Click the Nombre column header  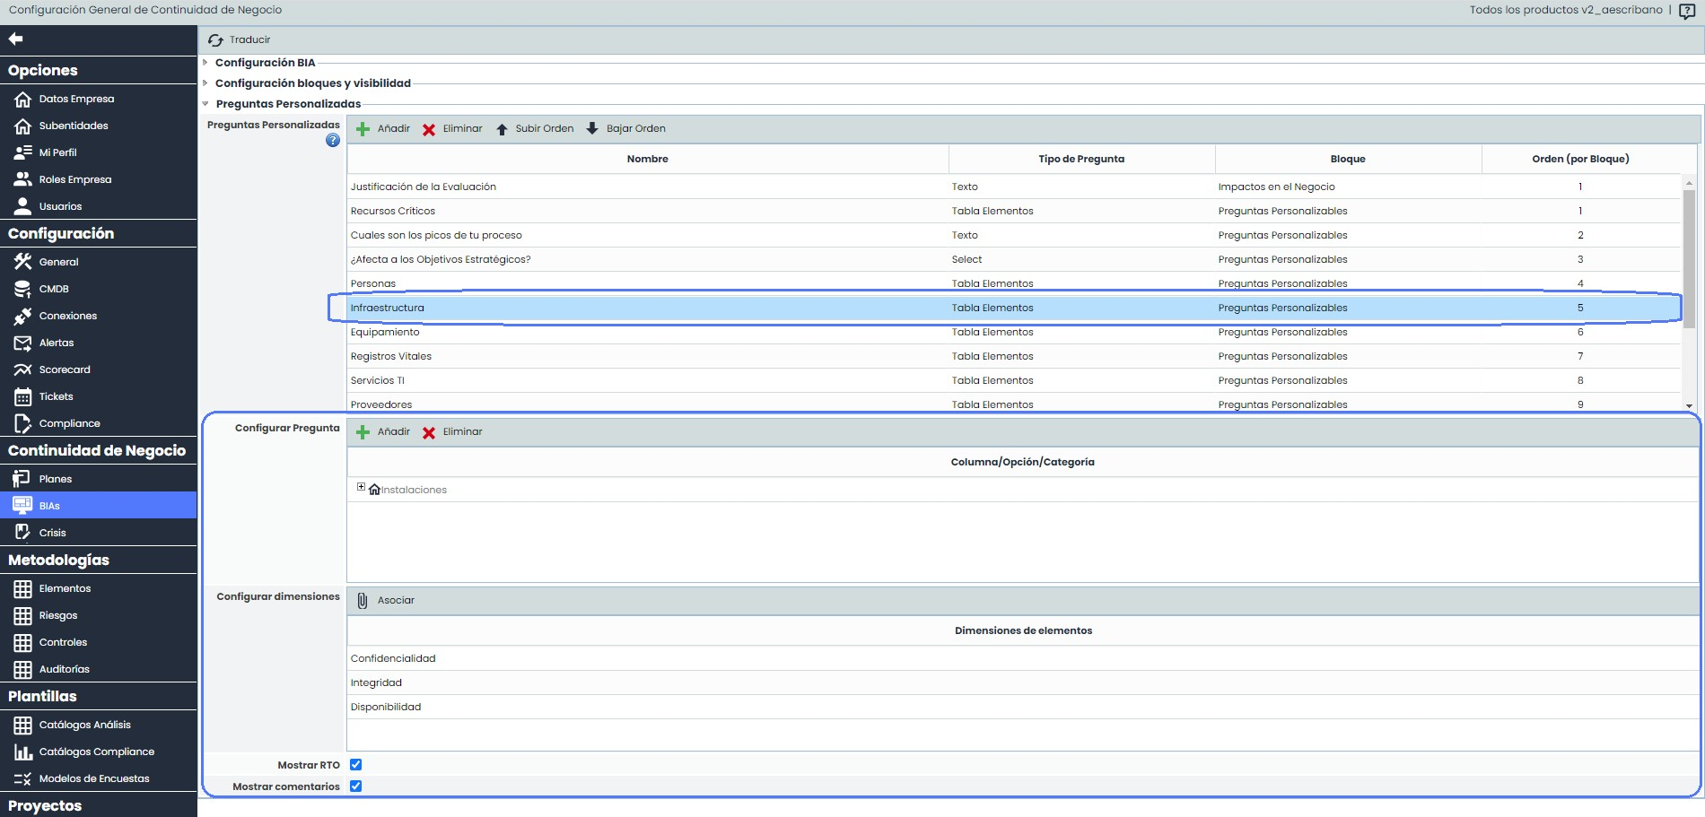[x=647, y=159]
